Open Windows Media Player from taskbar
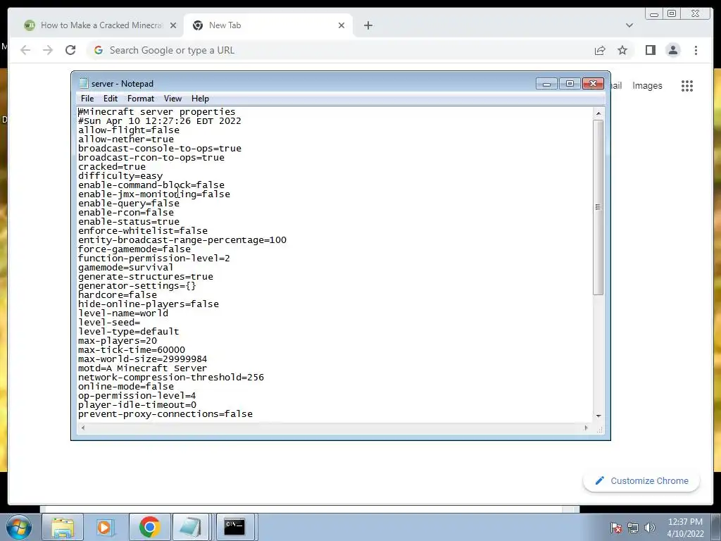Image resolution: width=721 pixels, height=541 pixels. click(105, 527)
